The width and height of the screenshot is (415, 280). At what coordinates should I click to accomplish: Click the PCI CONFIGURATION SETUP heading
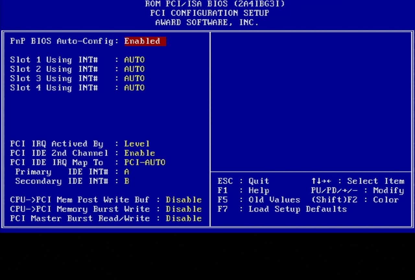[210, 13]
